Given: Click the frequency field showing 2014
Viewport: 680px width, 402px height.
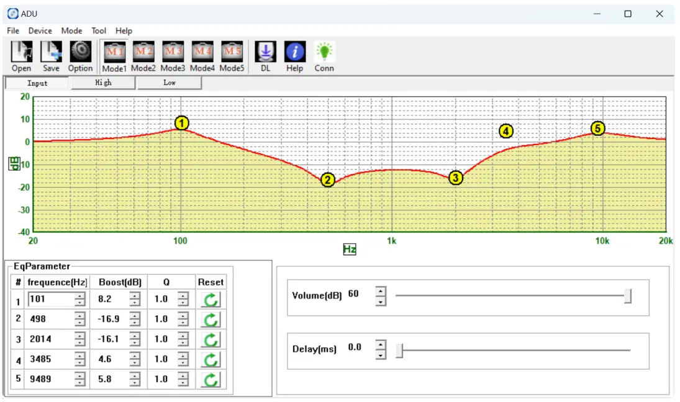Looking at the screenshot, I should 51,339.
